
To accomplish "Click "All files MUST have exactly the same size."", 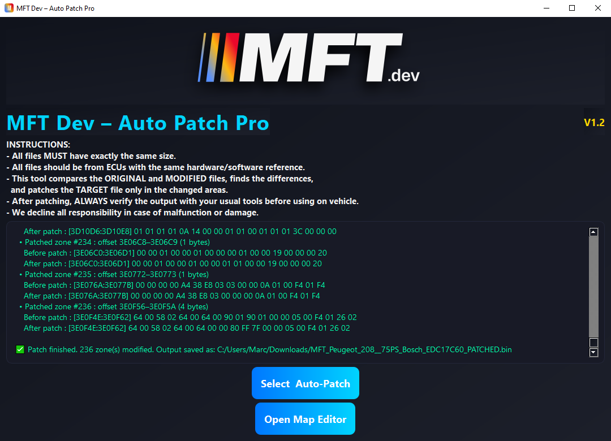I will pyautogui.click(x=91, y=156).
